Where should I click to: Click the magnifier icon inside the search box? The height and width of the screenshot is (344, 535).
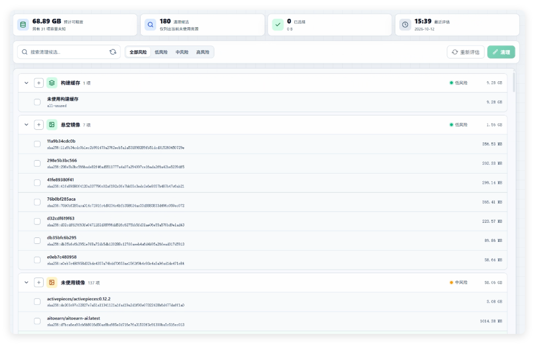click(x=25, y=52)
